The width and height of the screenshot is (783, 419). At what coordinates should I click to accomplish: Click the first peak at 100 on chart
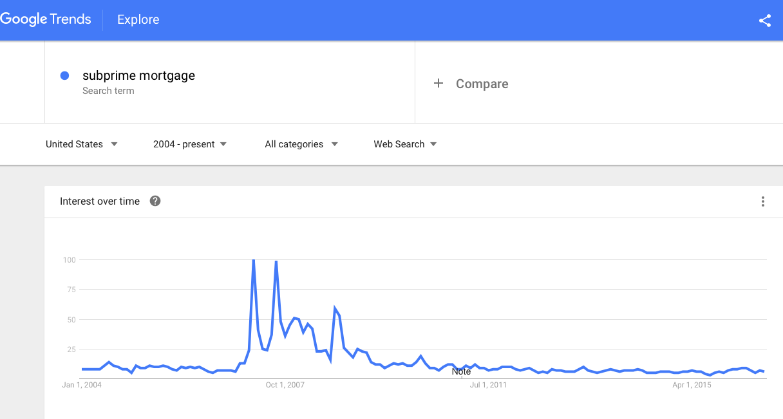[253, 260]
